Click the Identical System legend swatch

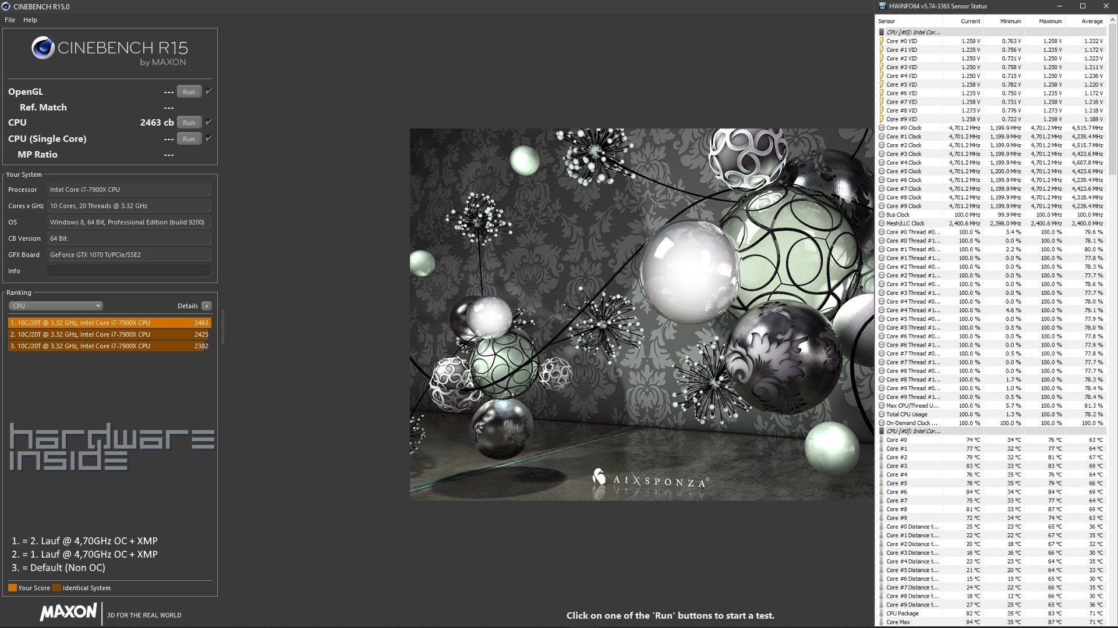click(56, 588)
